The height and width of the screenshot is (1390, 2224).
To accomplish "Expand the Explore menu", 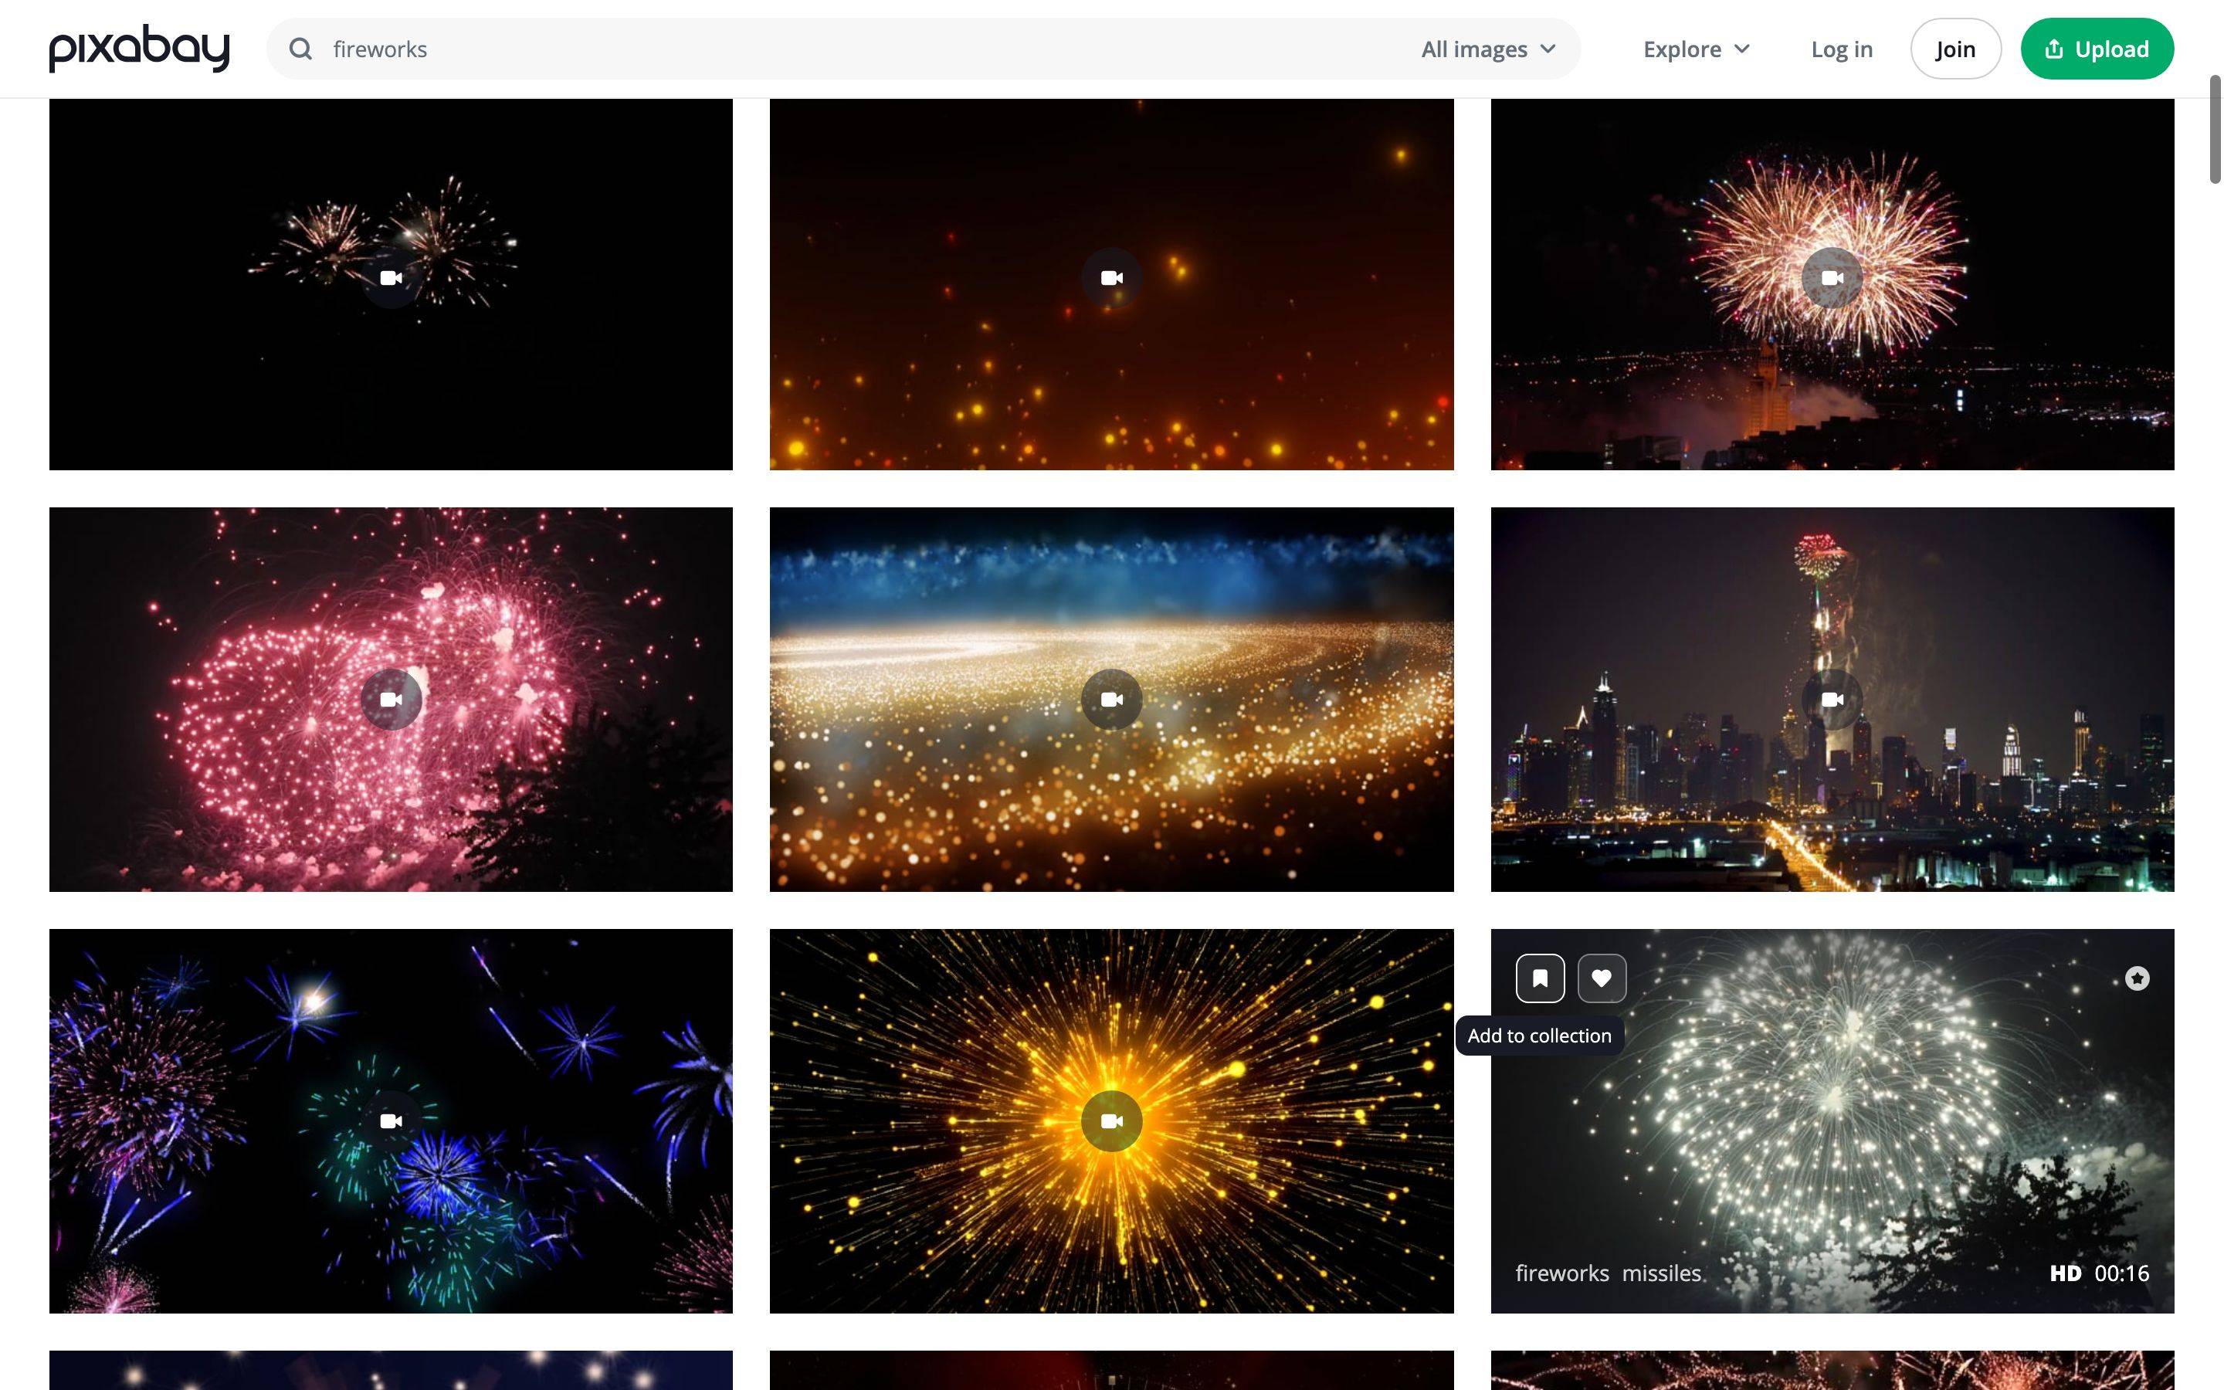I will point(1696,49).
